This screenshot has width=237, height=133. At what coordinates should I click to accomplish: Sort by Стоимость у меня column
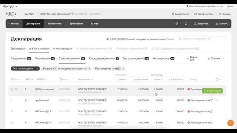point(123,79)
